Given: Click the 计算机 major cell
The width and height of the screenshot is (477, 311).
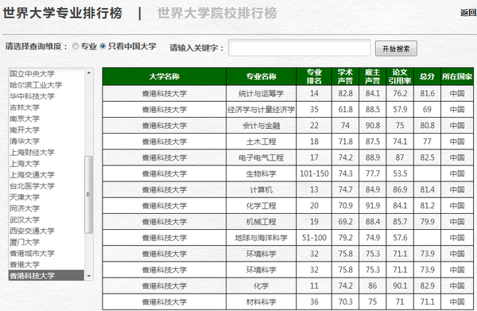Looking at the screenshot, I should tap(261, 190).
